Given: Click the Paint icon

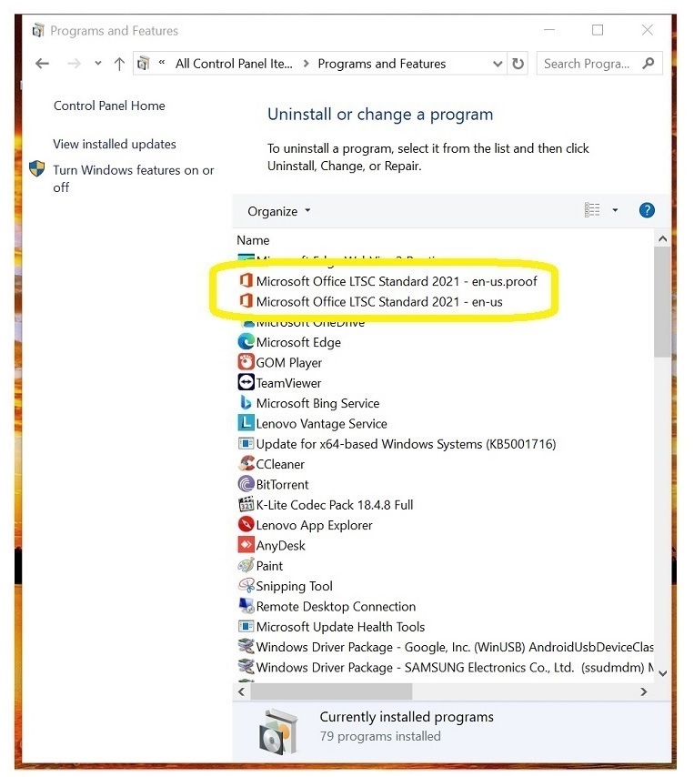Looking at the screenshot, I should [x=246, y=565].
